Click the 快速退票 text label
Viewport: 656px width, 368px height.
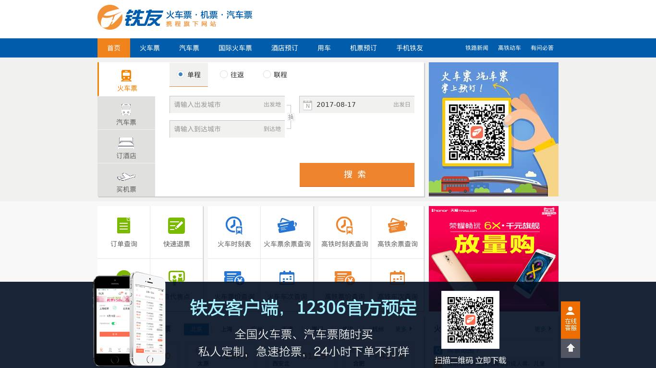[x=177, y=244]
